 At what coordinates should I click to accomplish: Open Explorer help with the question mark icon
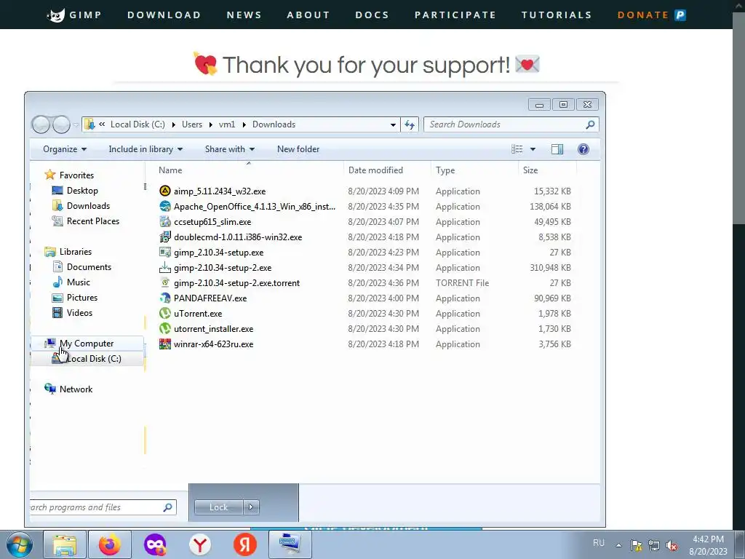[x=583, y=149]
